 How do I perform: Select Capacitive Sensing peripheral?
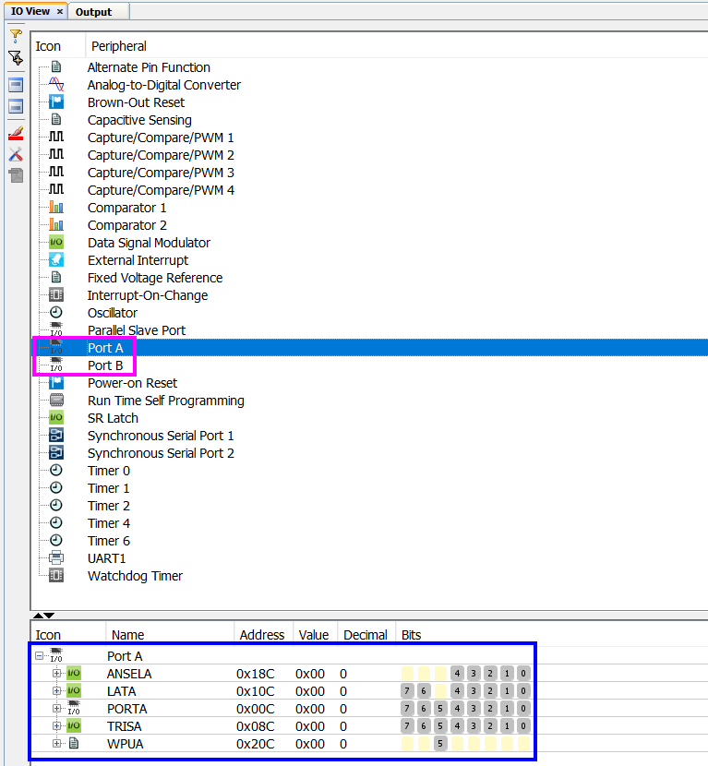click(139, 120)
